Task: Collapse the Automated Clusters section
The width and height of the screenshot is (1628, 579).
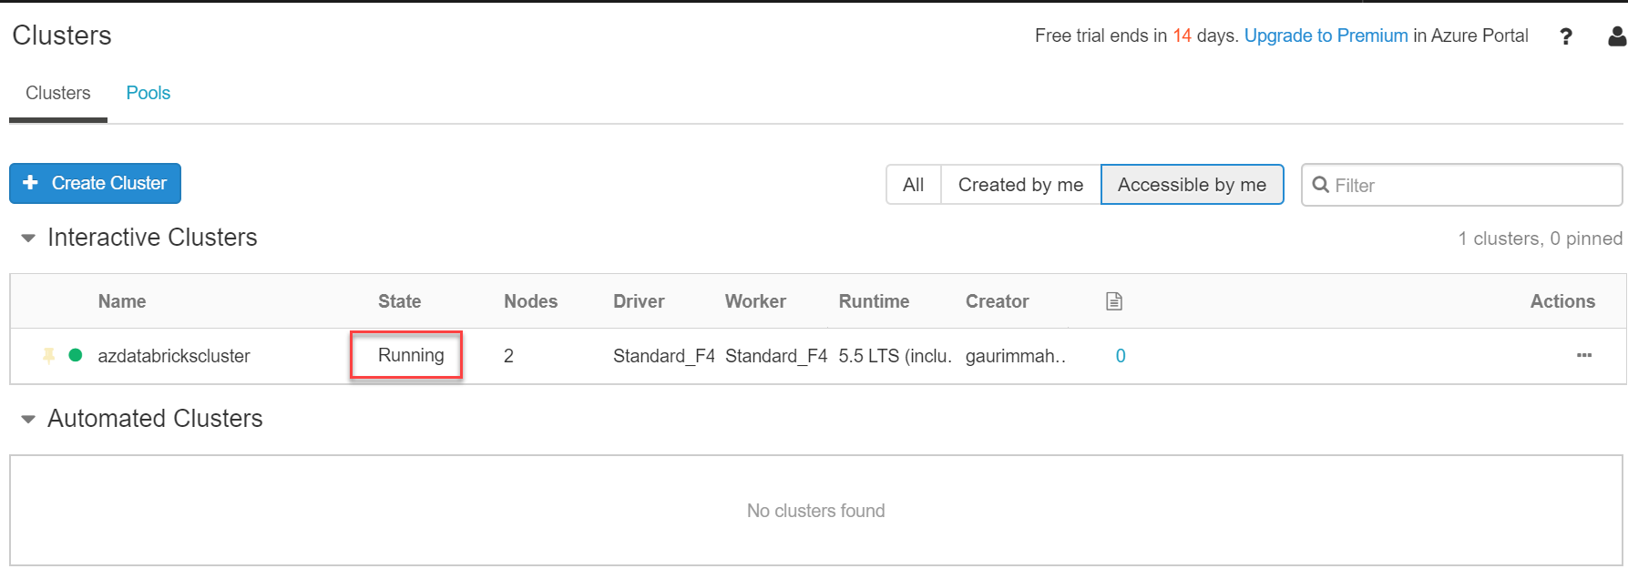Action: [28, 420]
